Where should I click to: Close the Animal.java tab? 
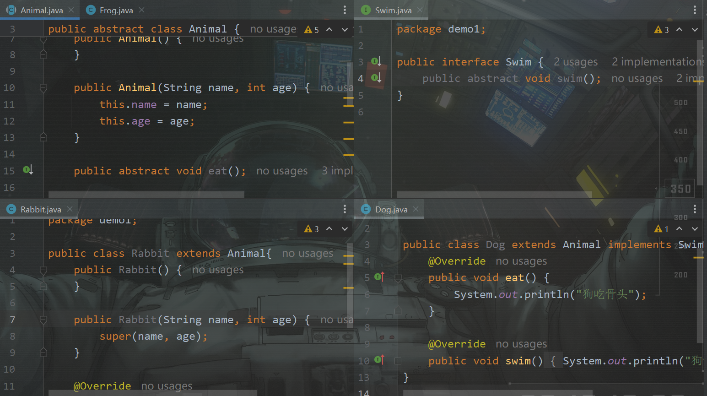(x=71, y=10)
